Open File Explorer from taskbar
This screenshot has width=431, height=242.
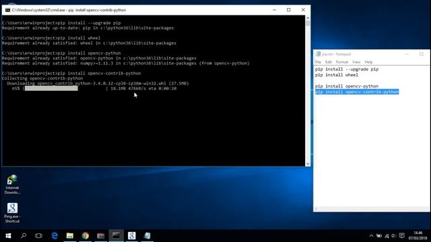pyautogui.click(x=70, y=236)
